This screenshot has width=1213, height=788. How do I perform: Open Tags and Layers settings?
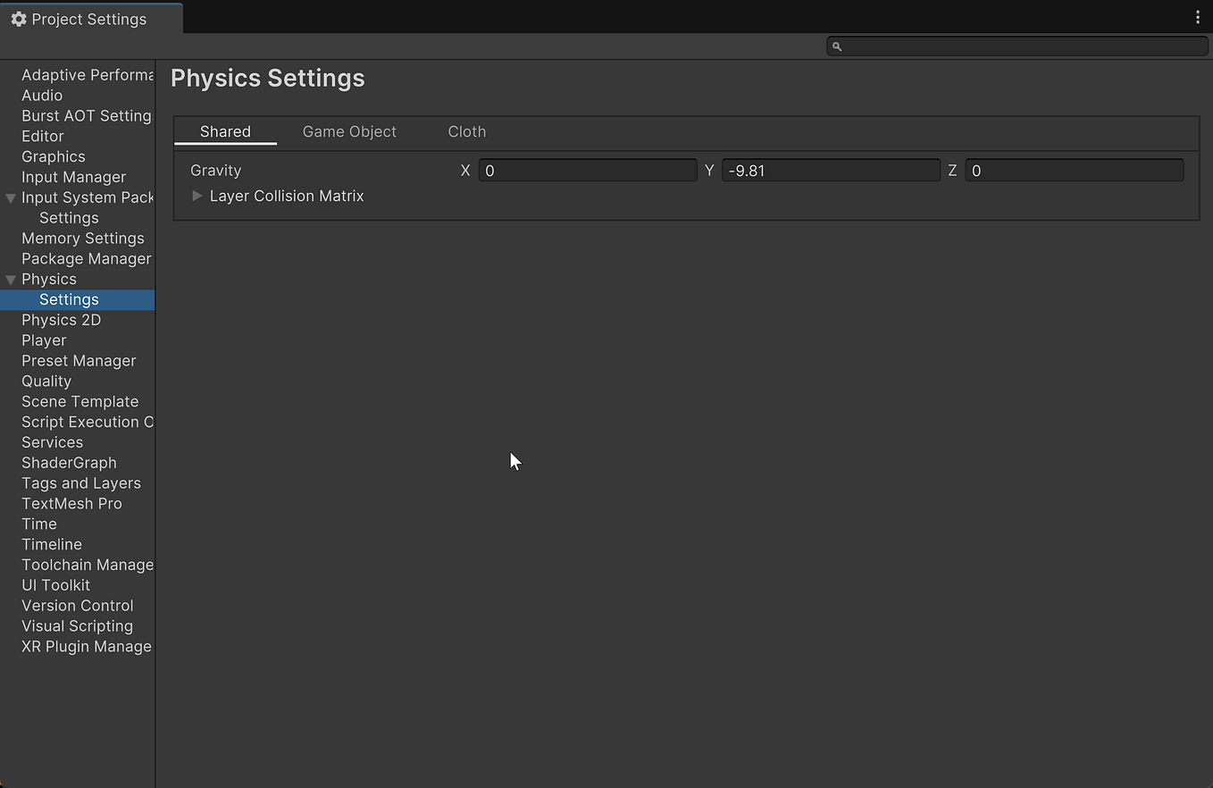point(81,482)
